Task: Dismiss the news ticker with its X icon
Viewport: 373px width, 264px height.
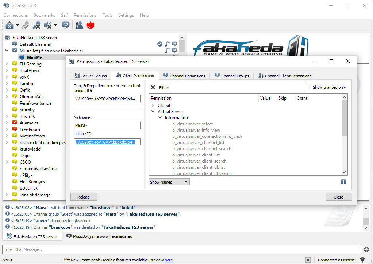Action: [308, 260]
